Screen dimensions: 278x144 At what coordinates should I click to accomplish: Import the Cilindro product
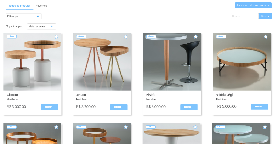(x=50, y=107)
